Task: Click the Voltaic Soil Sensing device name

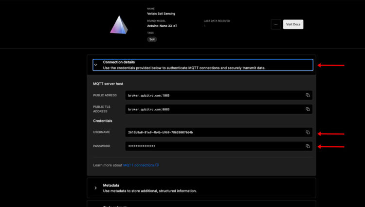Action: coord(161,14)
